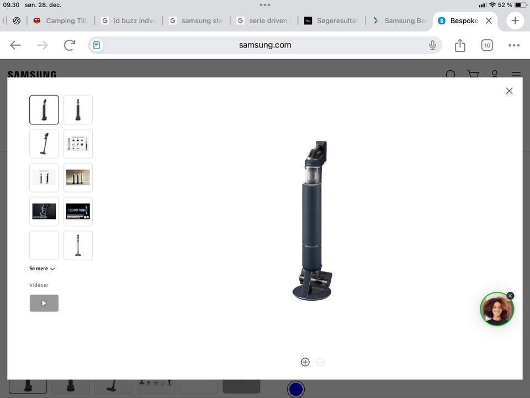Open the shopping cart
This screenshot has width=530, height=398.
tap(473, 74)
